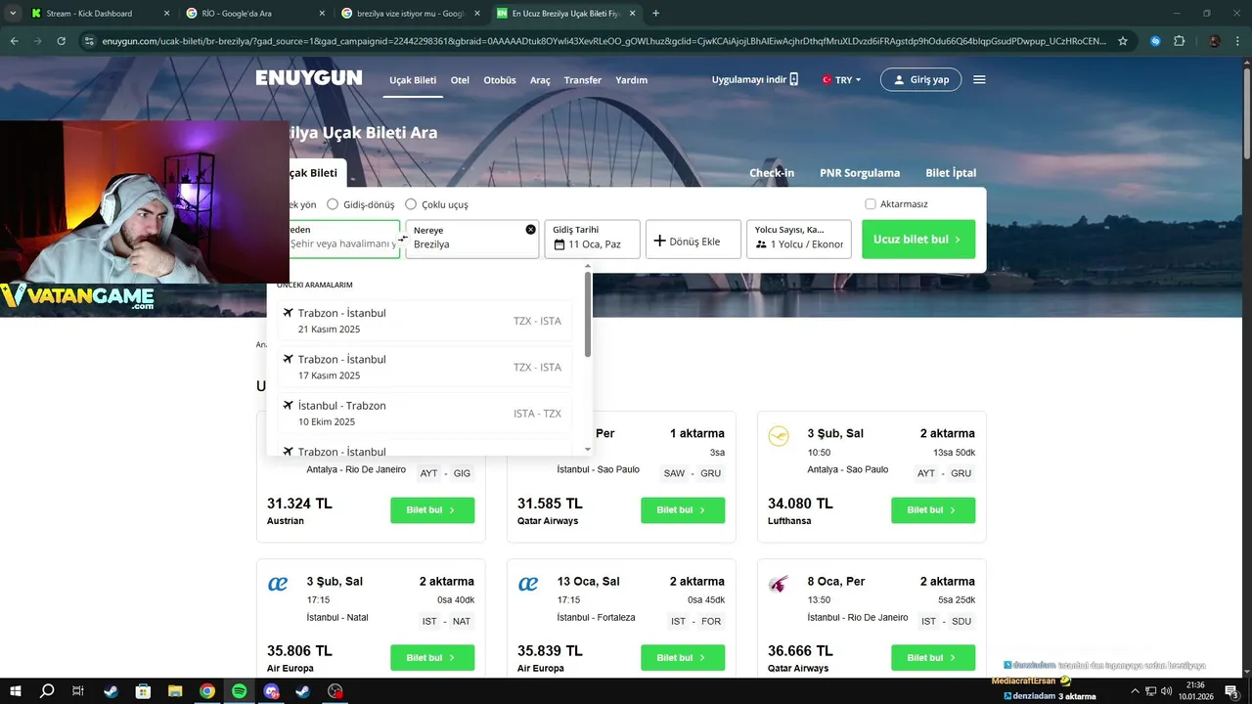Screen dimensions: 1252x704
Task: Click the ENUYGUN logo
Action: click(309, 78)
